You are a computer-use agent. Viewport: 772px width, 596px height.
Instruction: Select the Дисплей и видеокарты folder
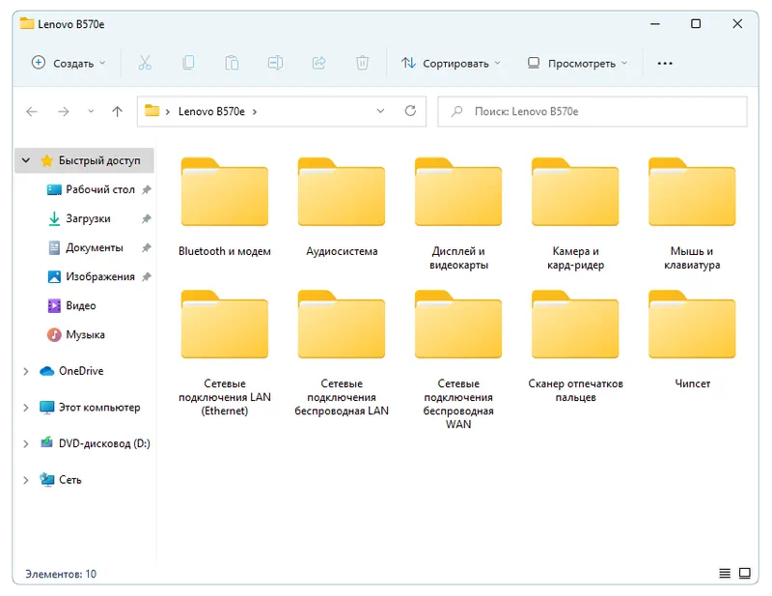point(458,214)
